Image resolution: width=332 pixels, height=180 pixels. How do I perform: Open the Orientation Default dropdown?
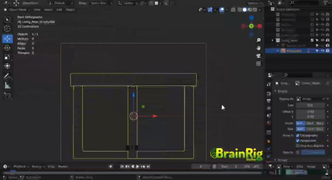61,3
